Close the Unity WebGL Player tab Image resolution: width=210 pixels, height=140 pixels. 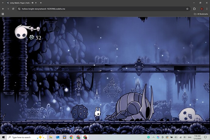36,3
